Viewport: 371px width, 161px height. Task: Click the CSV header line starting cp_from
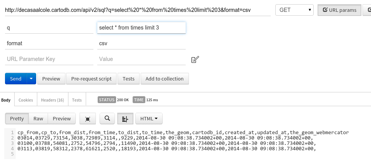coord(183,132)
